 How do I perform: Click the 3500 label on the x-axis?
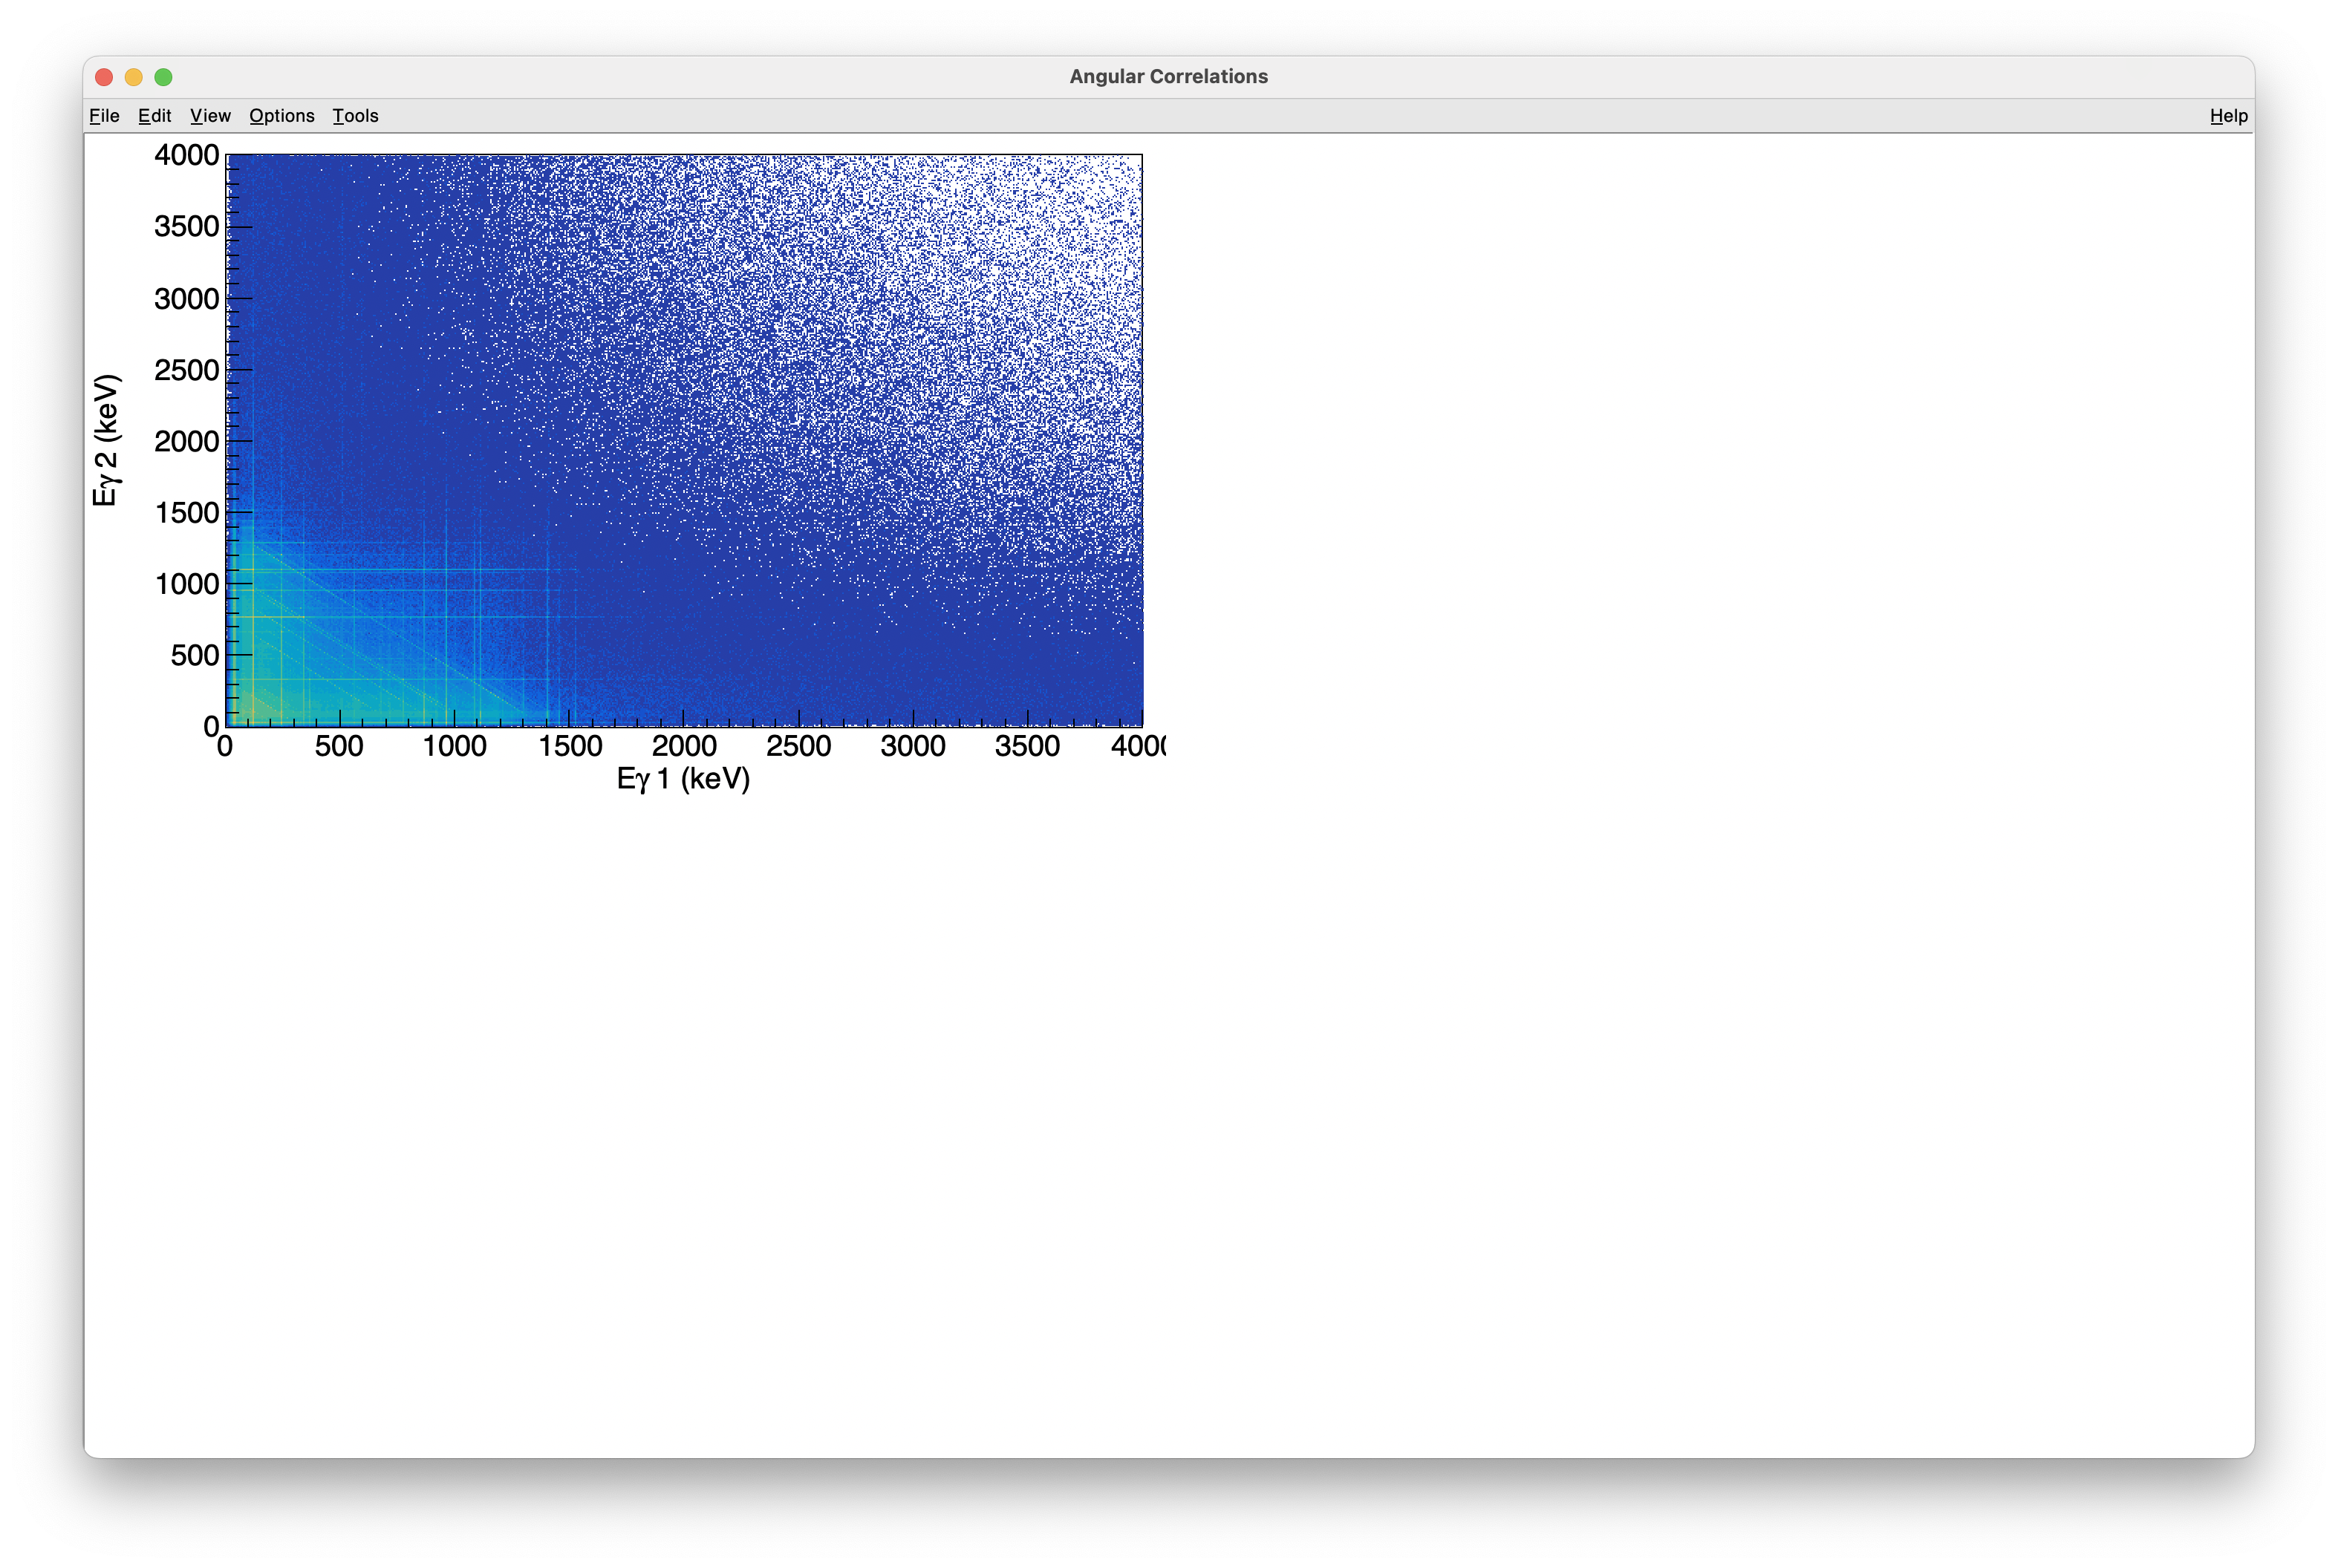pyautogui.click(x=1027, y=746)
